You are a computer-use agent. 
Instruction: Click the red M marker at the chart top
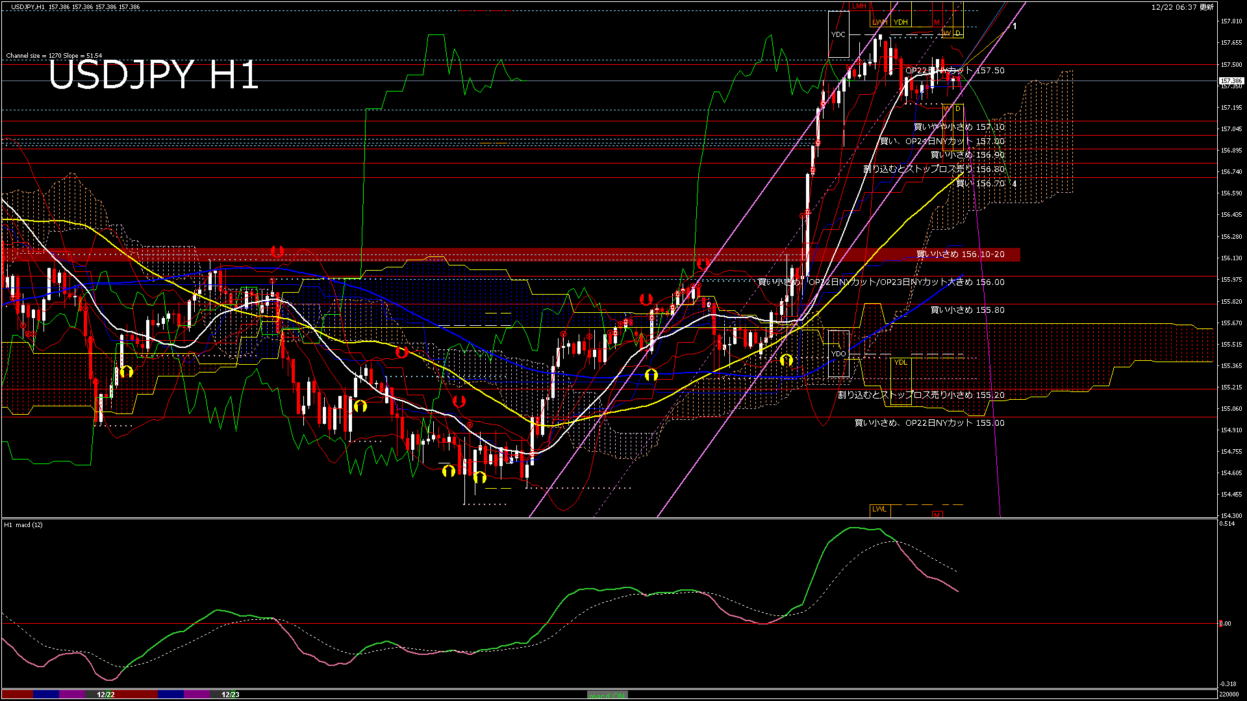[937, 22]
